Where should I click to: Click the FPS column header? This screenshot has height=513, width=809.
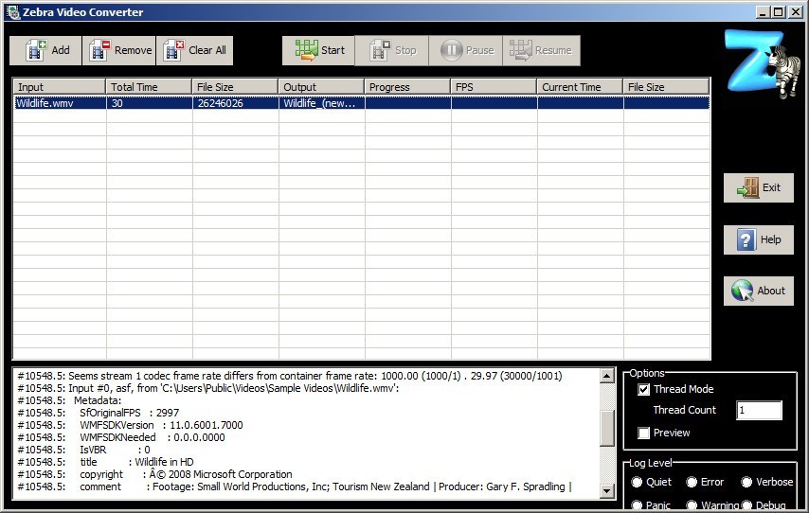tap(494, 87)
